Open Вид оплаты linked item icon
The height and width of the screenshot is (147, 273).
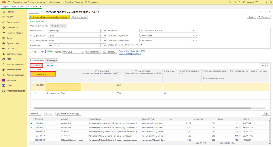coord(105,45)
